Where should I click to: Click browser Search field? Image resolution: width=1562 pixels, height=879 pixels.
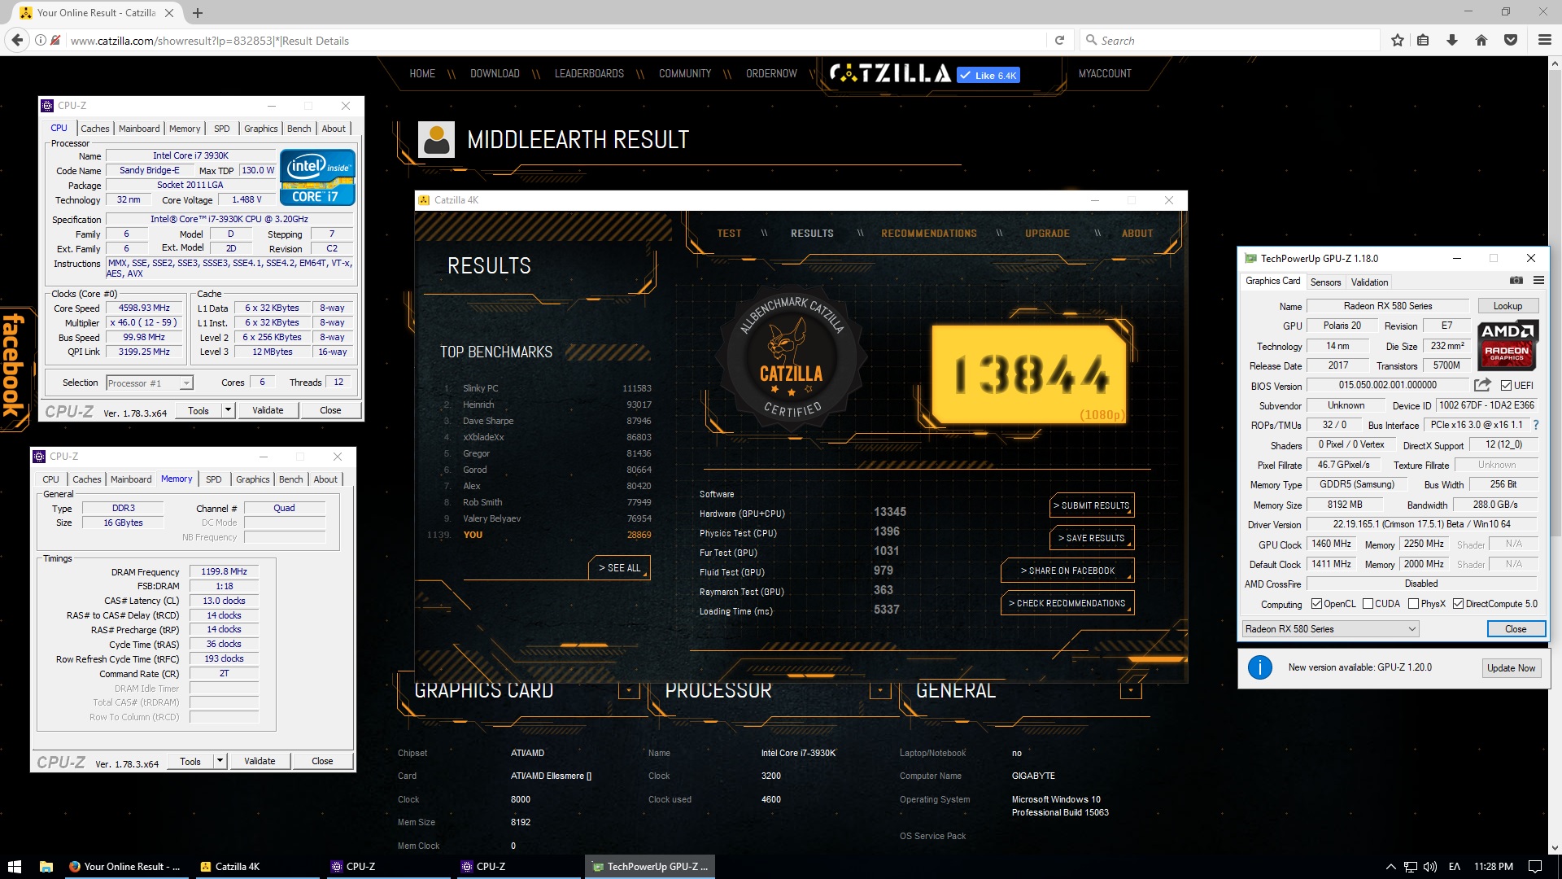[1230, 40]
